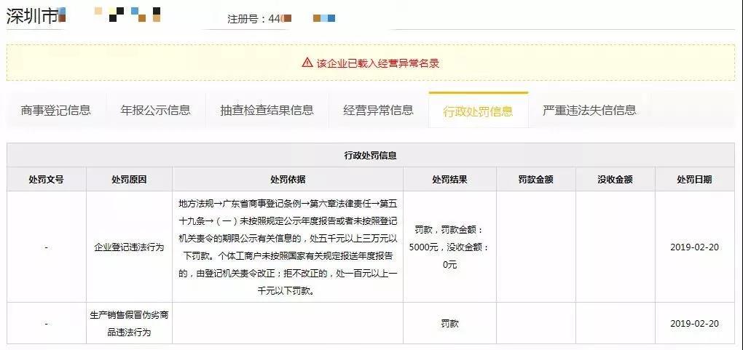Click the 处罚日期 column header
Viewport: 743px width, 350px height.
(x=694, y=180)
